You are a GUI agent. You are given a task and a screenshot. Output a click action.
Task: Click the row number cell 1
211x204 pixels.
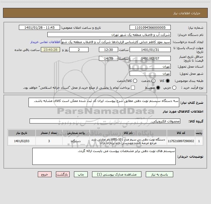tap(199, 141)
